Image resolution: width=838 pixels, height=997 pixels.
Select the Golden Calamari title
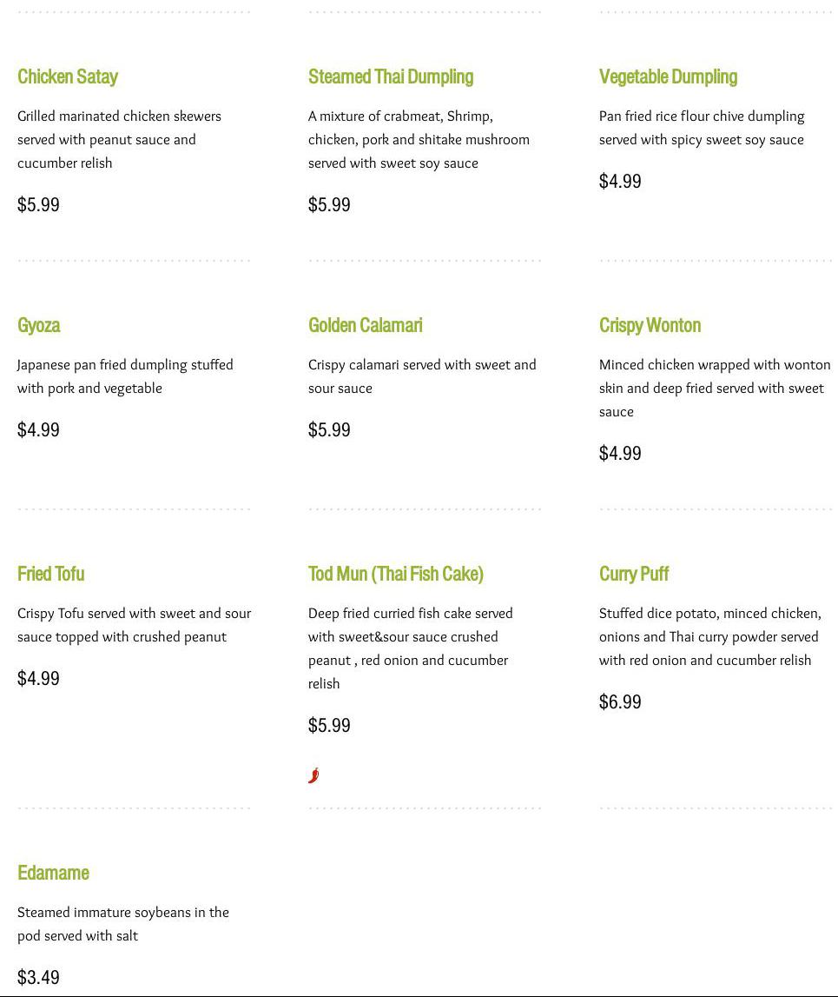(x=366, y=325)
